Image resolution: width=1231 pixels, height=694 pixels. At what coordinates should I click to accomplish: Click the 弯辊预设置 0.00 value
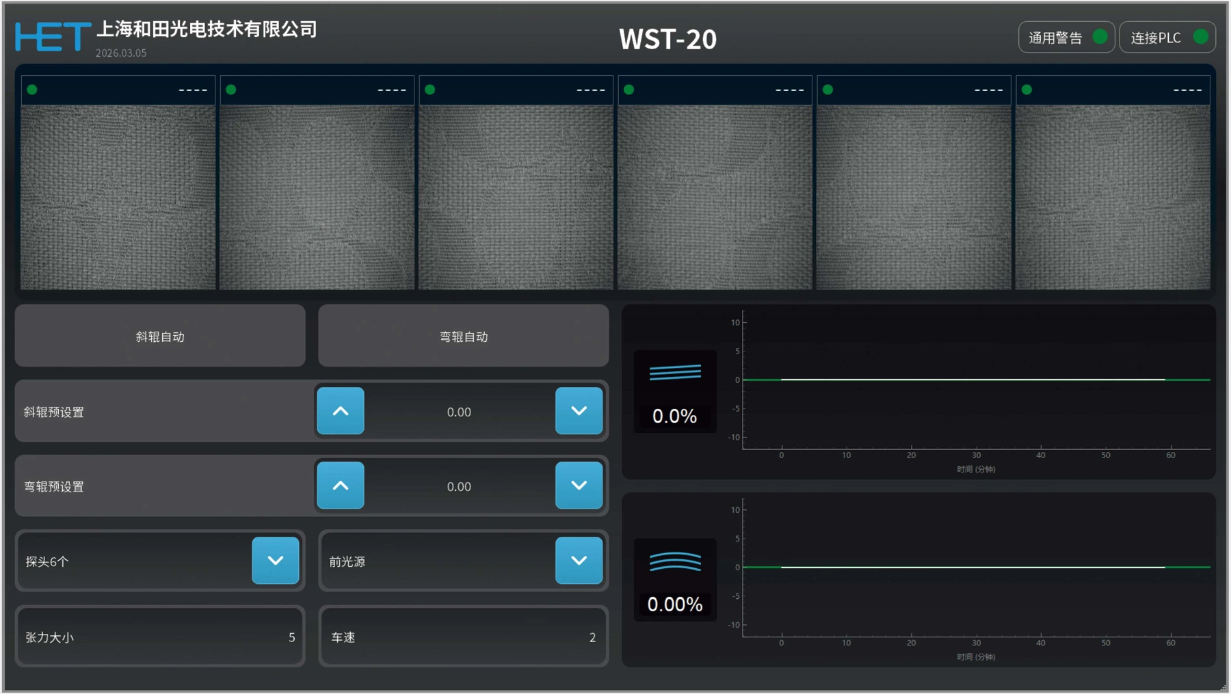tap(459, 487)
